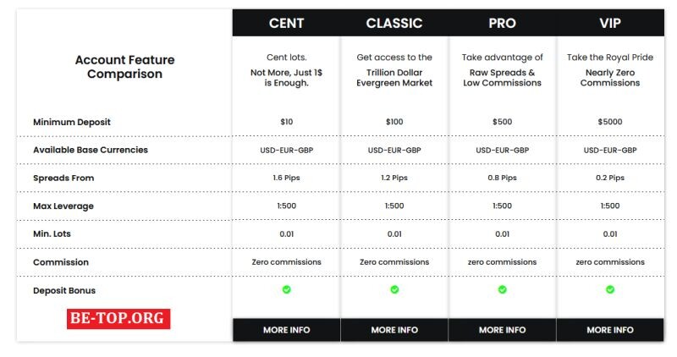
Task: Click the Account Feature Comparison heading
Action: 124,67
